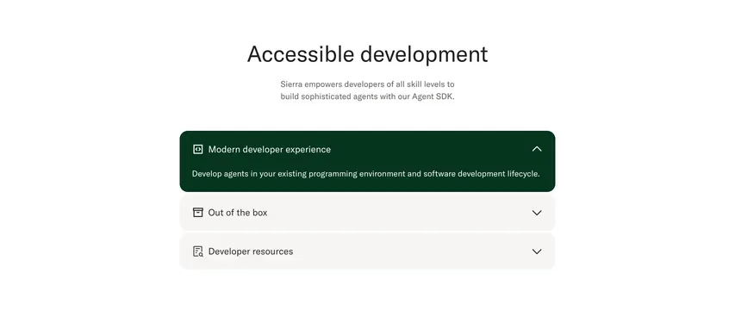Screen dimensions: 735x310
Task: Click the Accessible development heading
Action: tap(367, 54)
